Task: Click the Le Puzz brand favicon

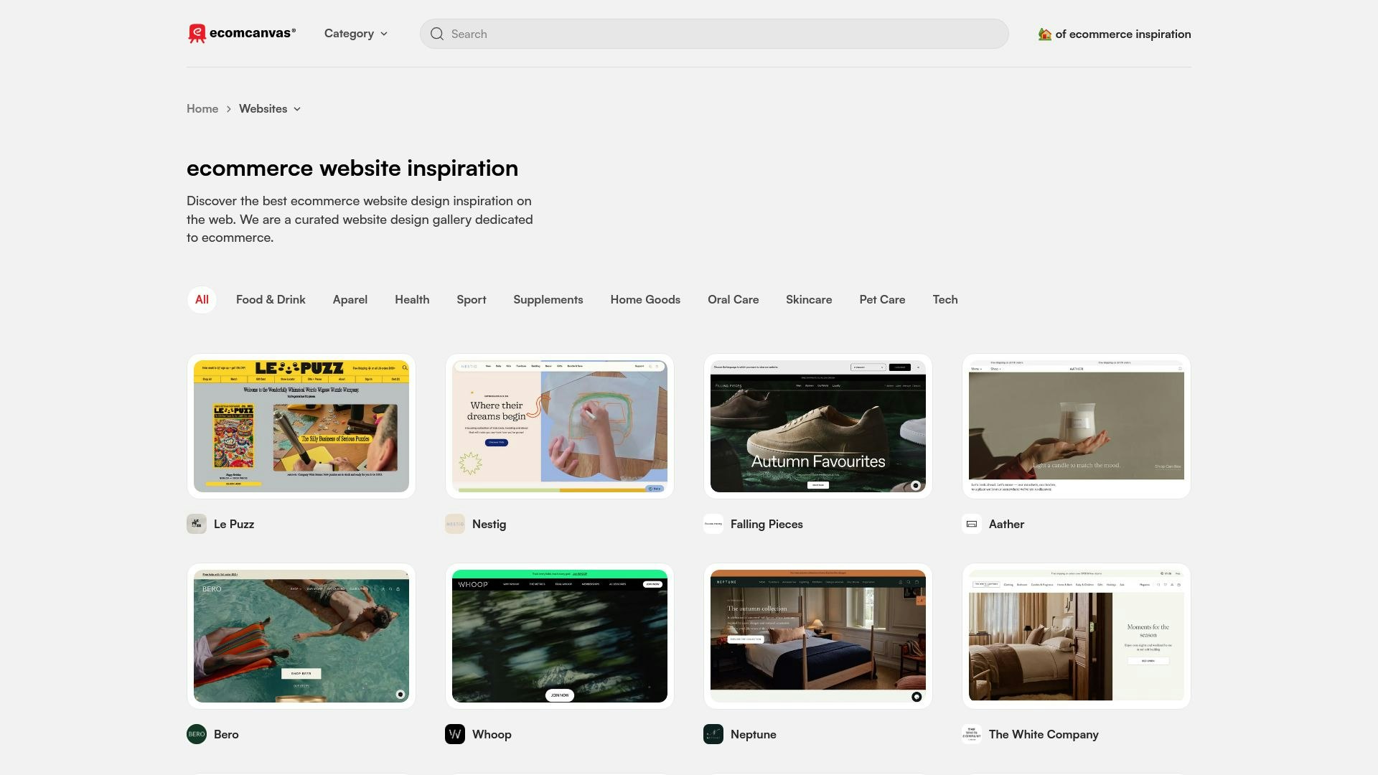Action: [197, 524]
